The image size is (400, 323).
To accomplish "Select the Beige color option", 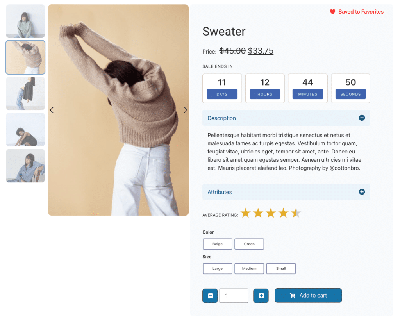I will [218, 244].
